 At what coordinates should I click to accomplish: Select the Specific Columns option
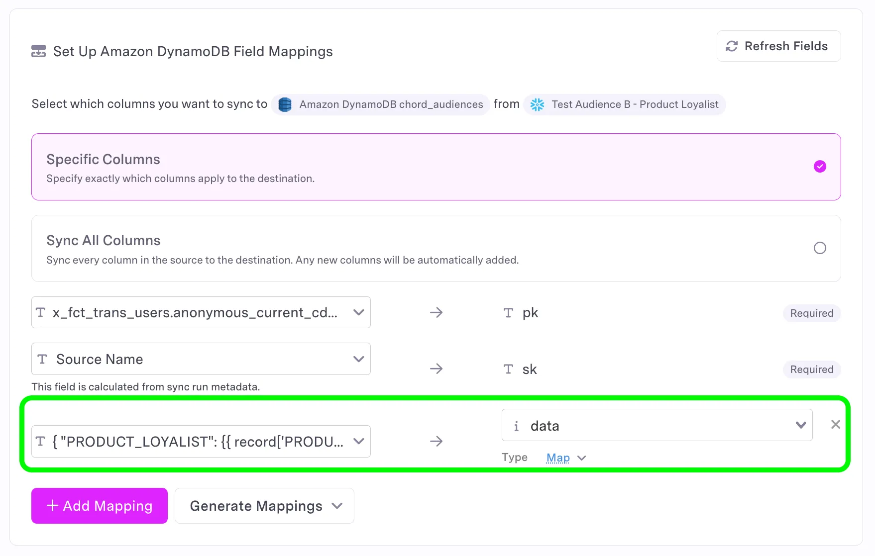pos(436,167)
